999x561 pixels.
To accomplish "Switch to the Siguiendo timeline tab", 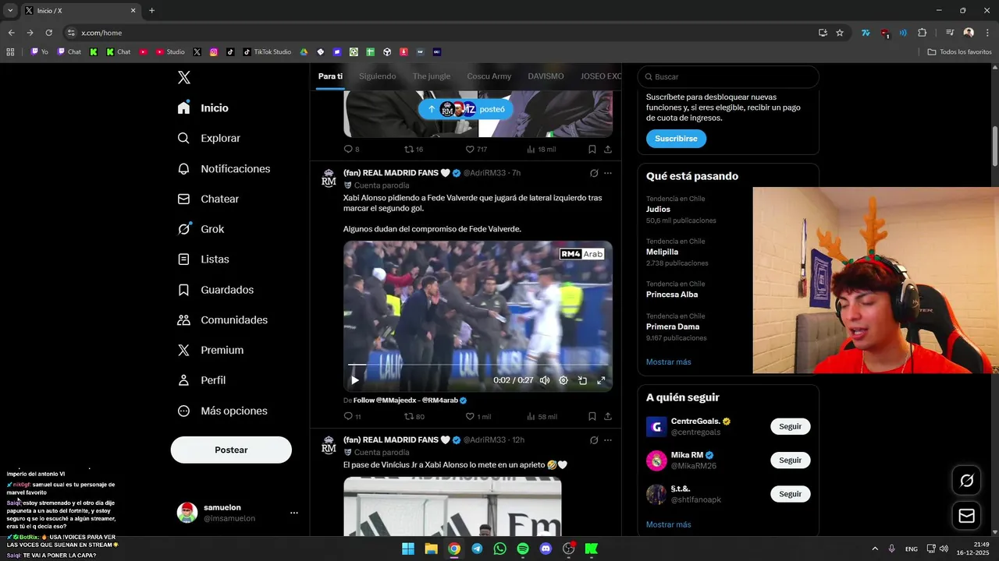I will tap(378, 76).
